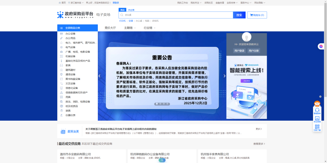The image size is (327, 163).
Task: Click the 政府采购云平台 logo
Action: [75, 15]
